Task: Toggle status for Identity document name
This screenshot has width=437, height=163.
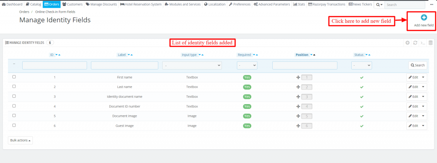Action: coord(362,97)
